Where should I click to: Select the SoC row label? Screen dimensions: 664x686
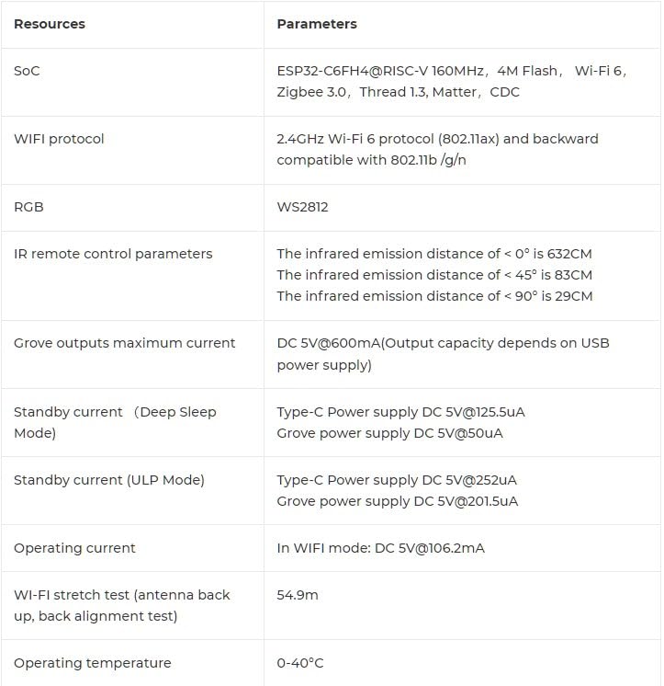[27, 71]
